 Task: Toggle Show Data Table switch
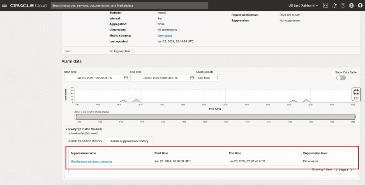(x=341, y=78)
